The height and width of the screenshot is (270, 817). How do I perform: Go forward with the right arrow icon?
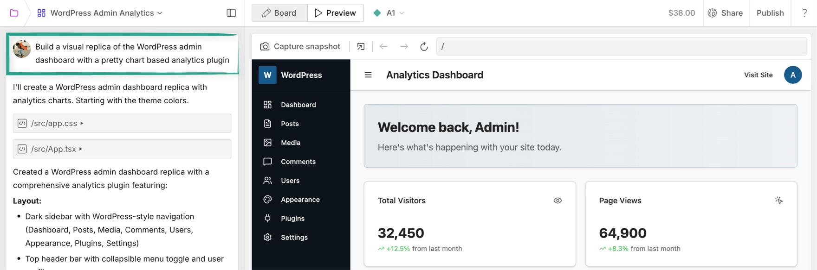pyautogui.click(x=404, y=46)
